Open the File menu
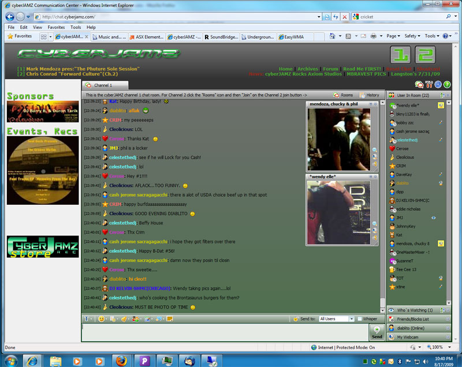The height and width of the screenshot is (367, 462). (11, 27)
